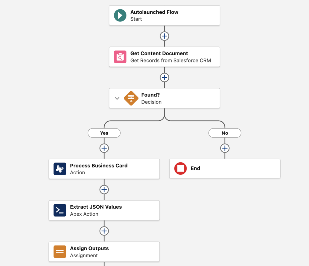
Task: Select the Yes outcome label
Action: click(x=104, y=133)
